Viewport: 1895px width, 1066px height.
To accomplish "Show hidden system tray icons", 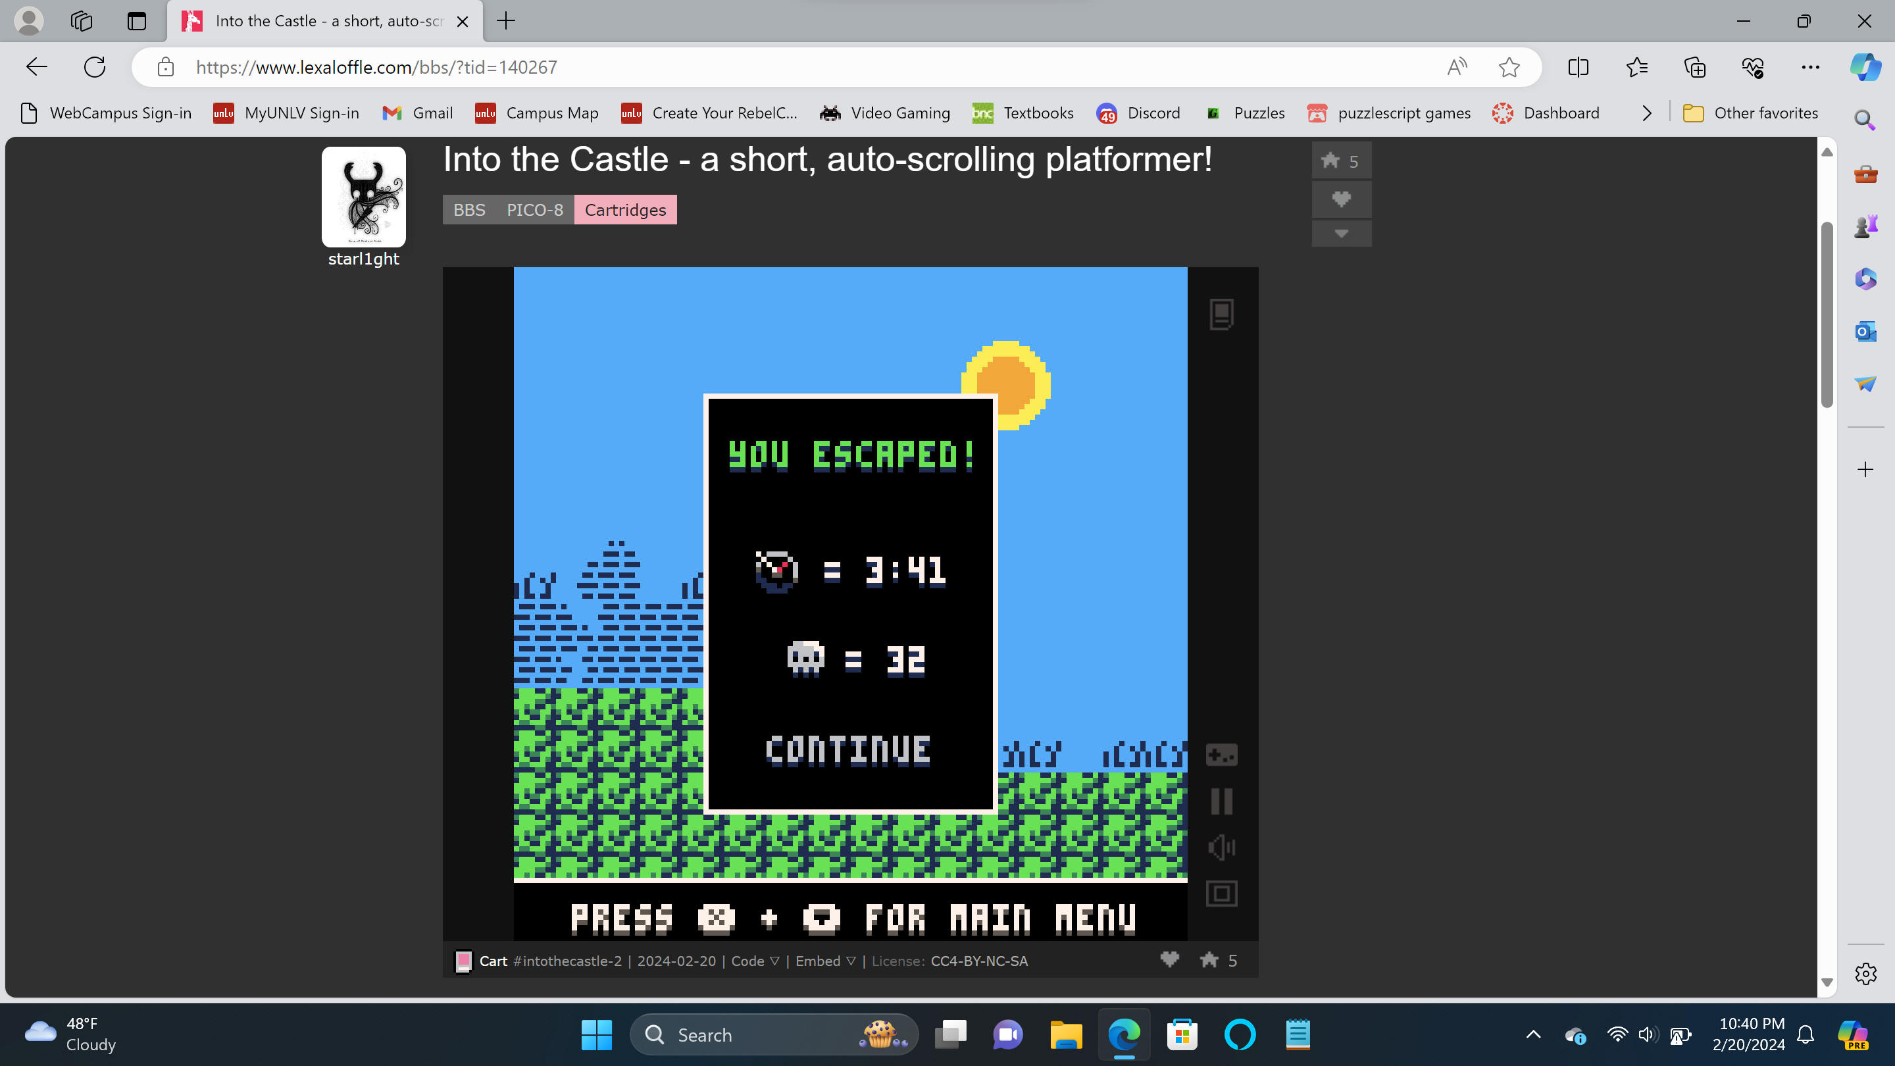I will (x=1533, y=1034).
